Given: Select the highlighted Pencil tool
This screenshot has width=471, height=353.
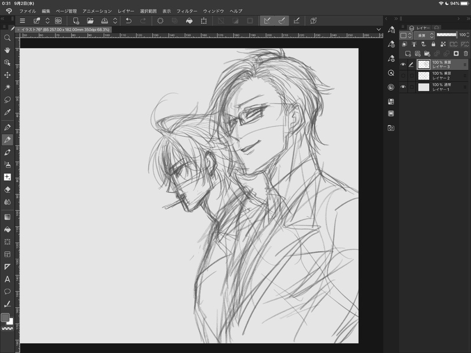Looking at the screenshot, I should [x=7, y=140].
